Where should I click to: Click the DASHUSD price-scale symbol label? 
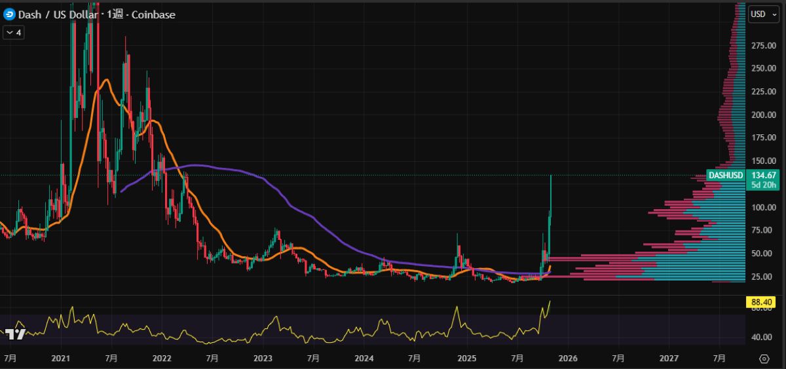[726, 175]
